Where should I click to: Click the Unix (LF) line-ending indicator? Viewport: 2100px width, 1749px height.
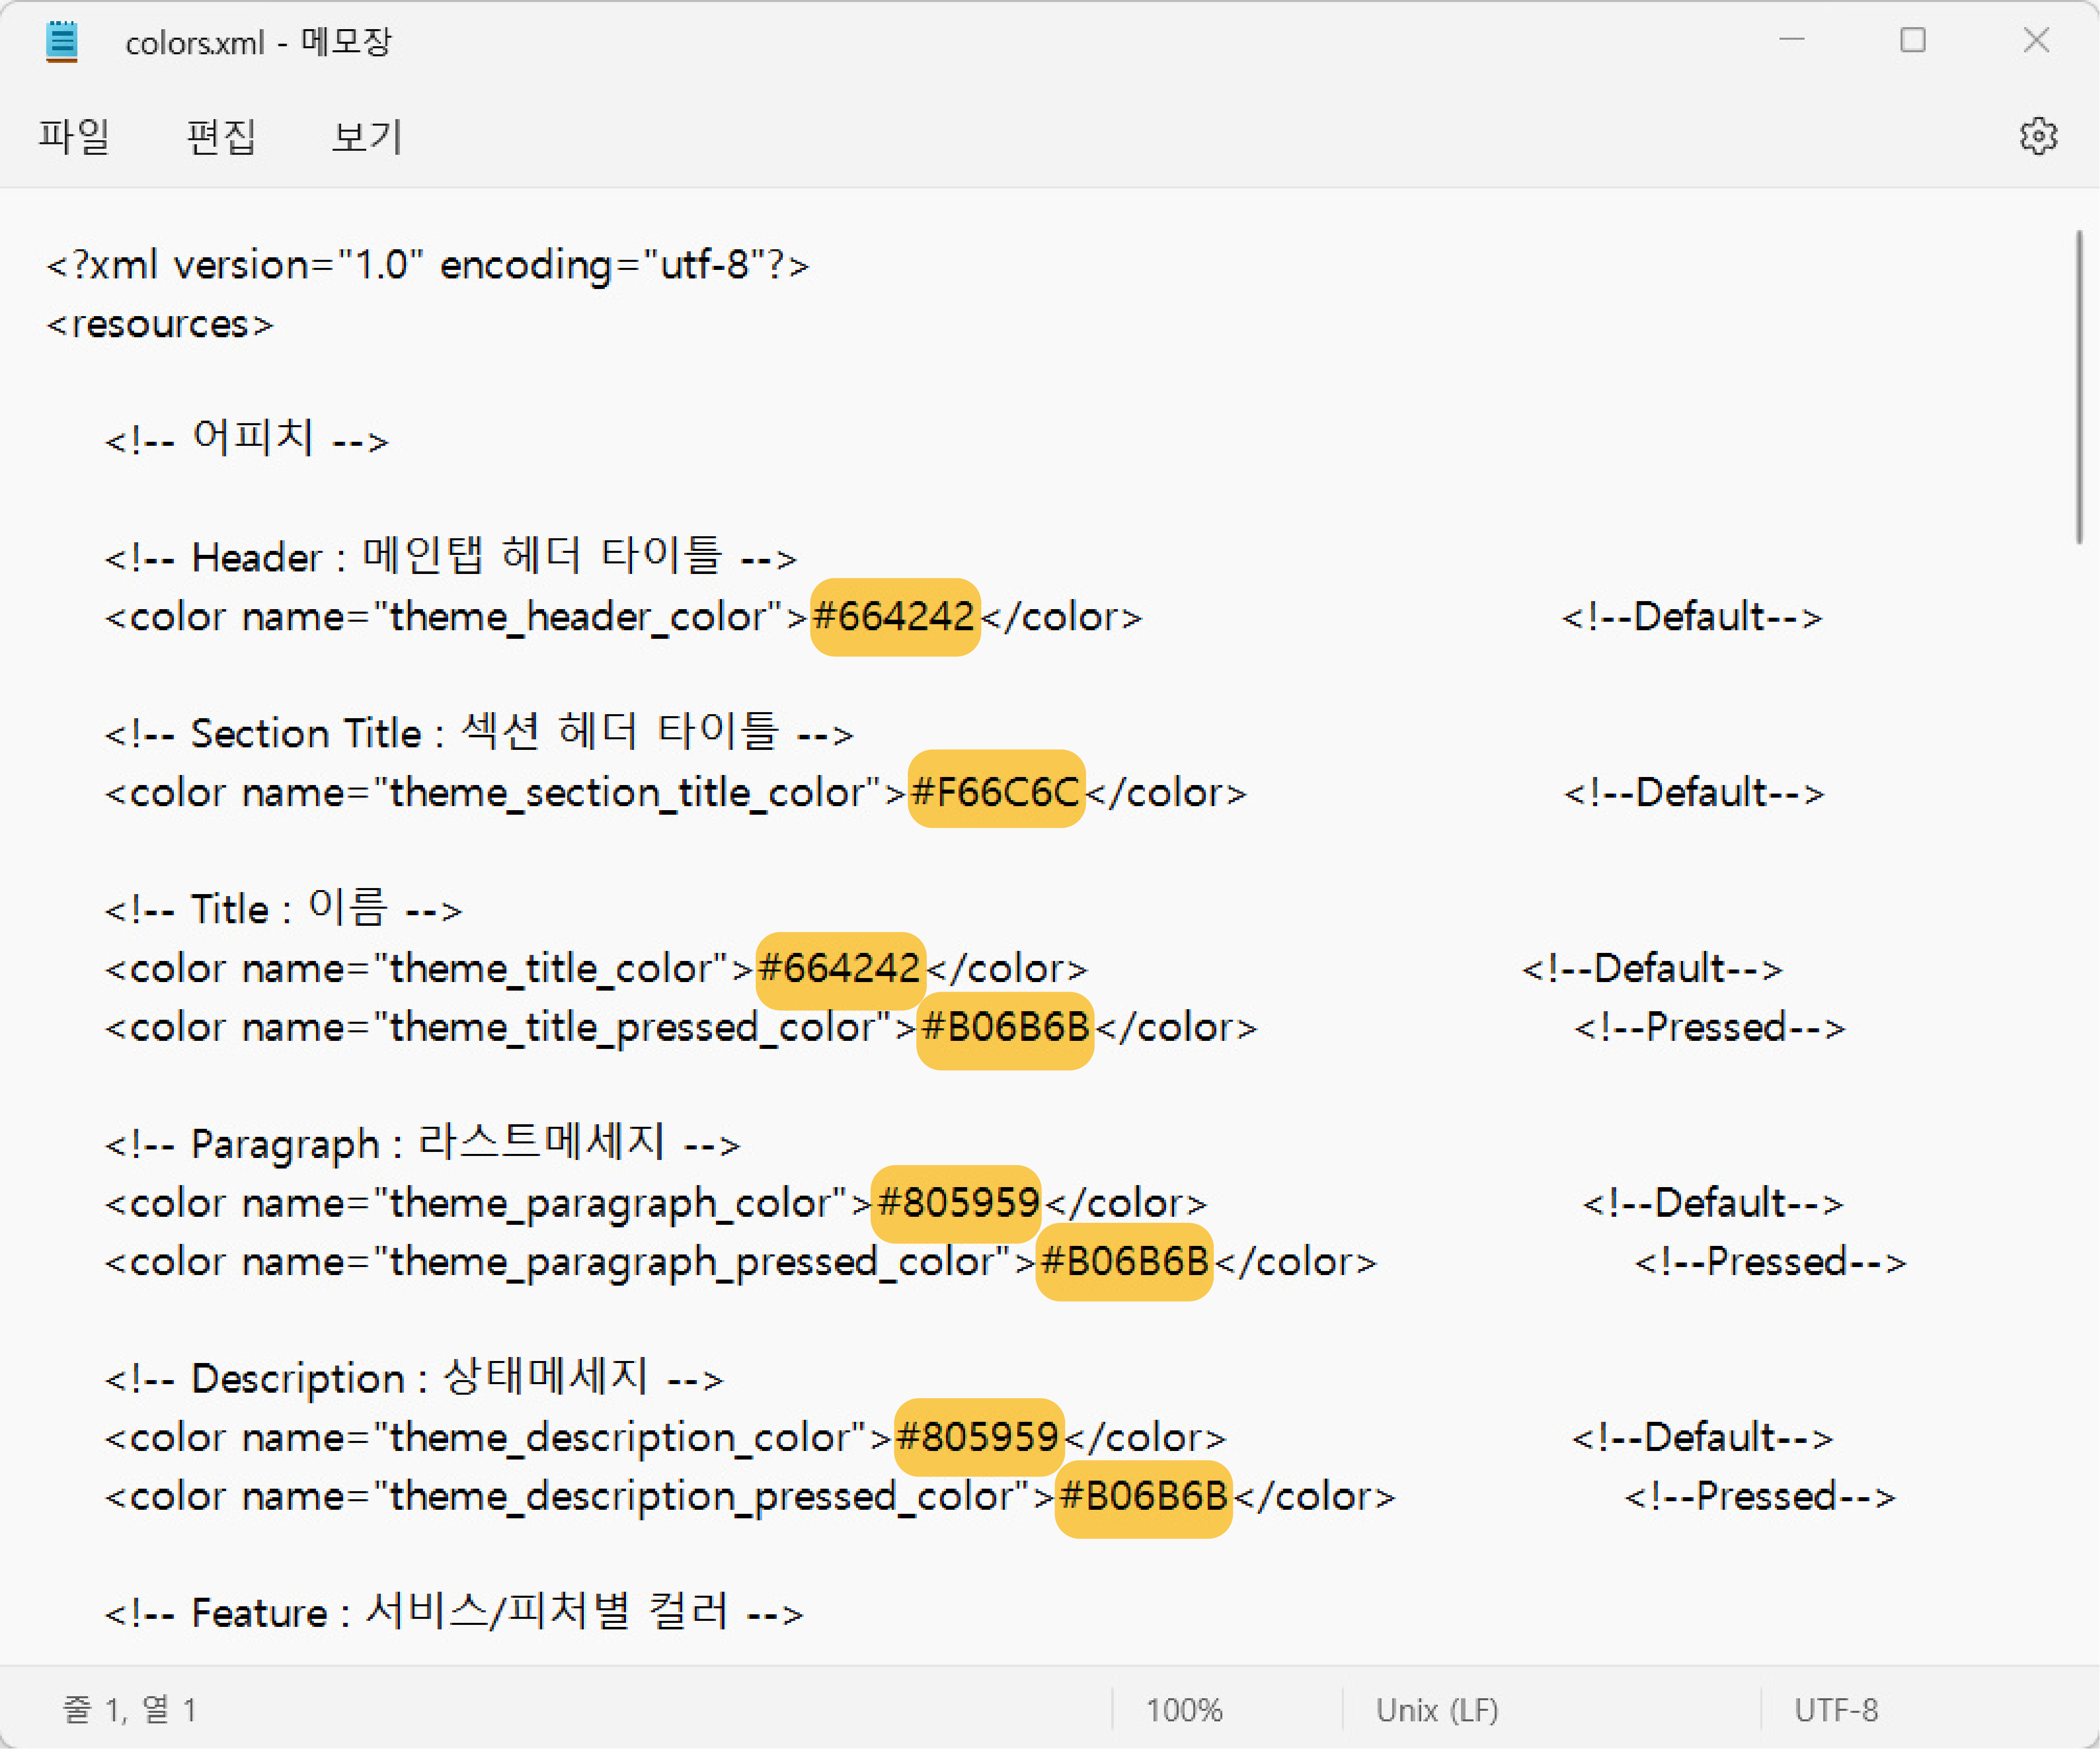(x=1437, y=1710)
